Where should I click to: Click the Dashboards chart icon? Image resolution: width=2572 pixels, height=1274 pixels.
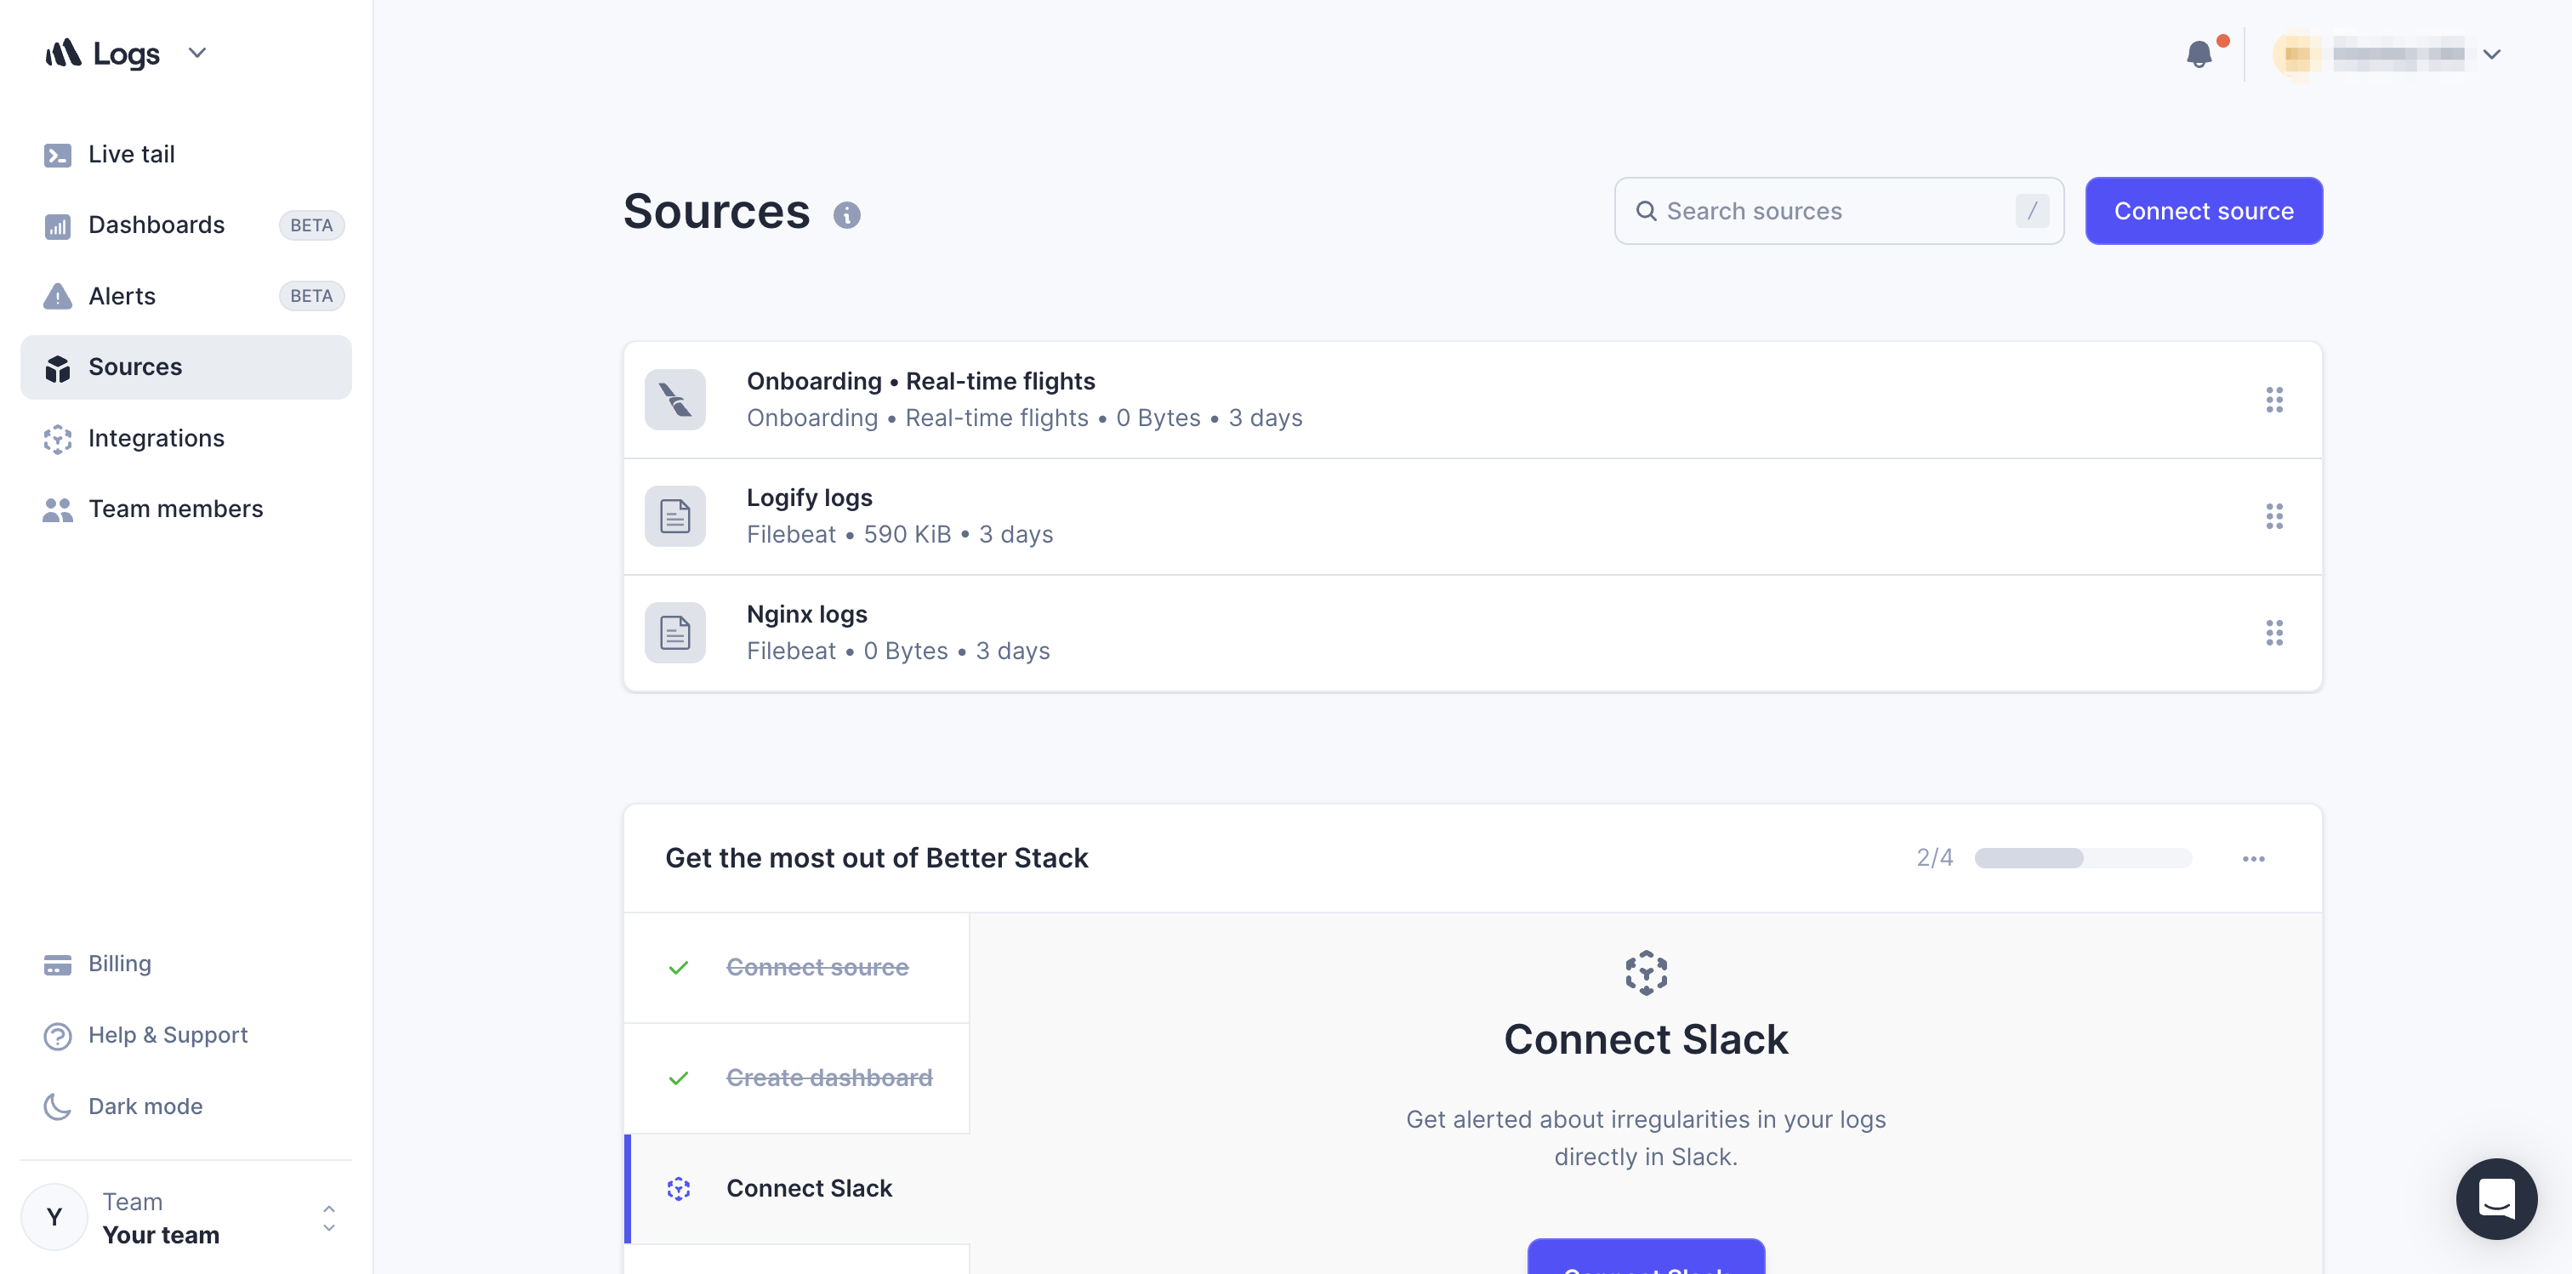(x=58, y=225)
